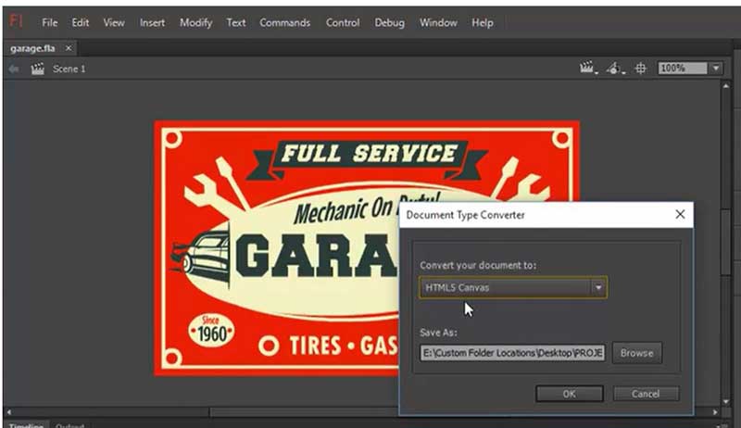Click the stage vertical scrollbar down arrow
741x428 pixels.
pyautogui.click(x=726, y=402)
